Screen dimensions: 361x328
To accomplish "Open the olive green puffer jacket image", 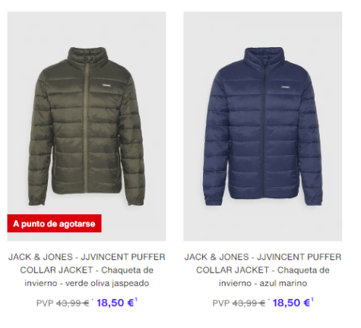I will tap(87, 126).
